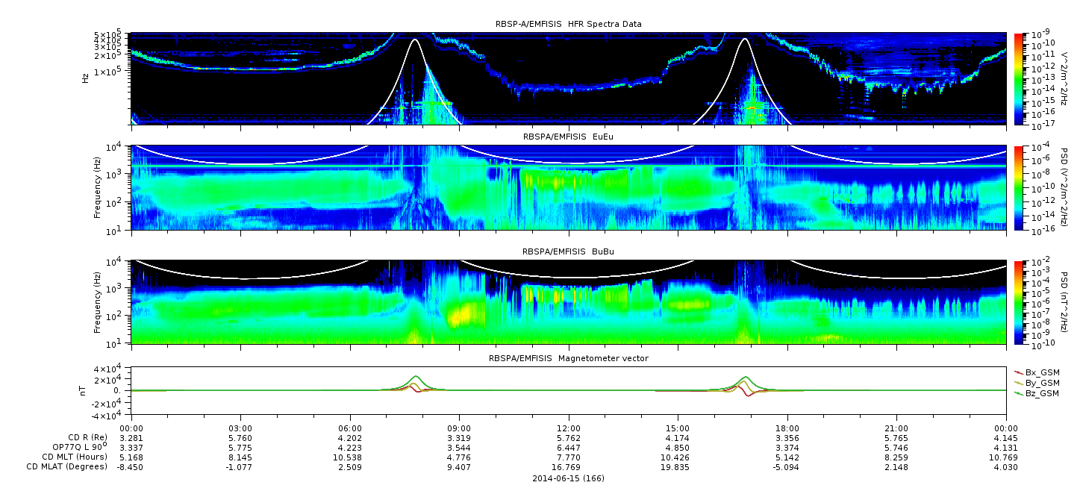This screenshot has height=491, width=1080.
Task: Click the MLAT value -5.094
Action: 787,467
